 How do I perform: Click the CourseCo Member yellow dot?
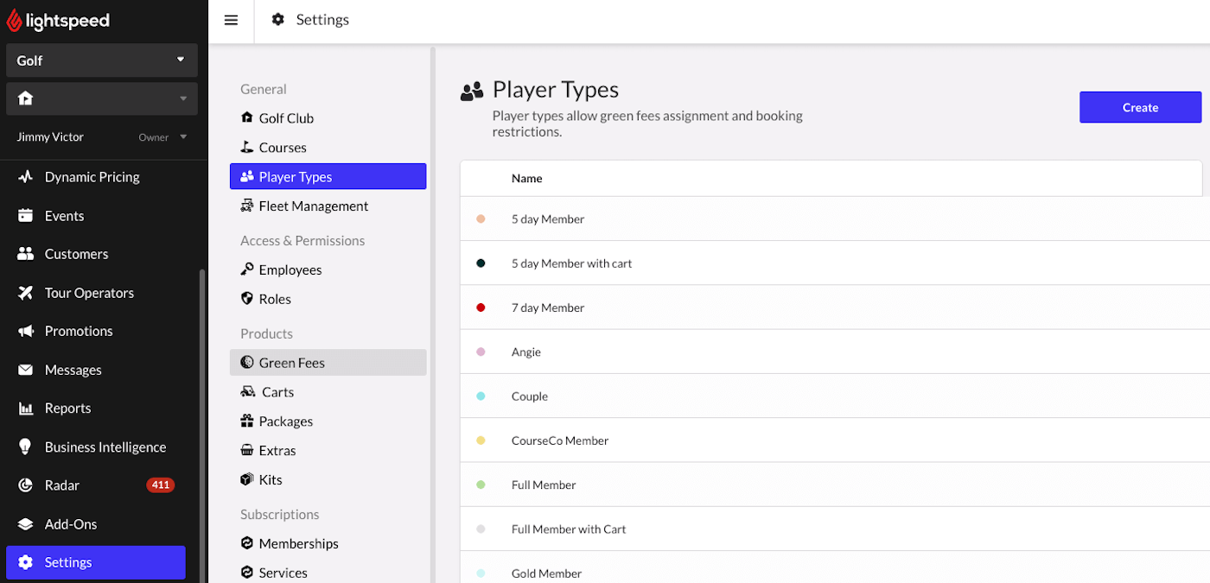481,440
